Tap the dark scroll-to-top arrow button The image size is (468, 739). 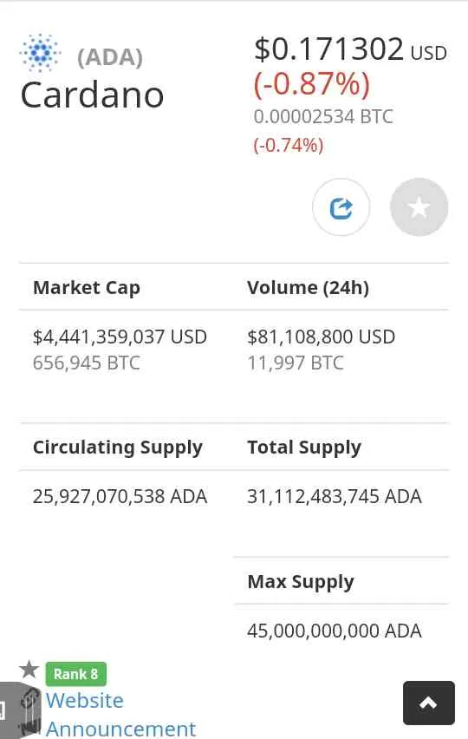(428, 703)
